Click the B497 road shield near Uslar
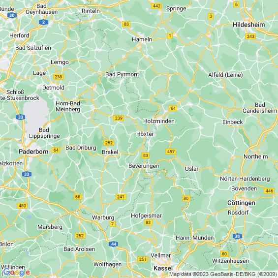 [171, 152]
